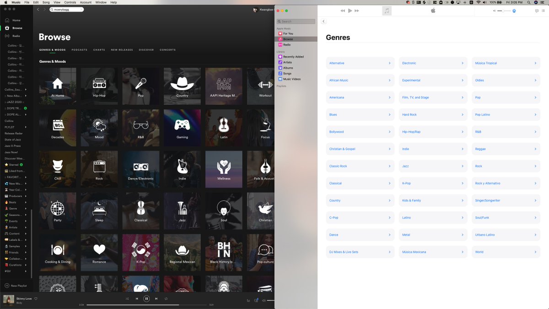Open the At Home genre tile

coord(58,86)
